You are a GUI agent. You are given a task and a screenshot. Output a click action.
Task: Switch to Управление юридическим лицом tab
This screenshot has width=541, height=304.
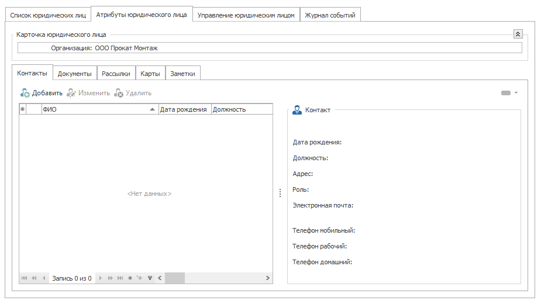246,15
